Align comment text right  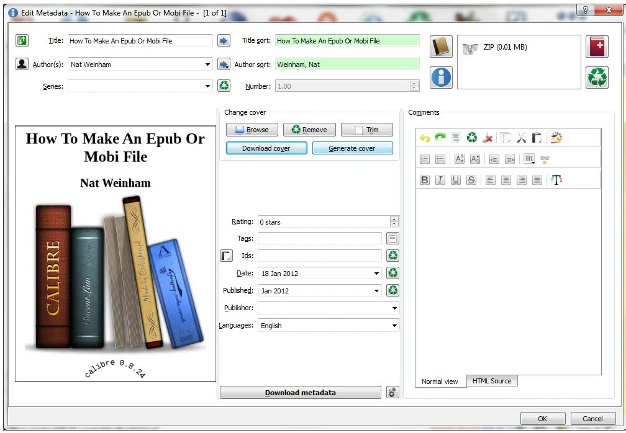(522, 180)
